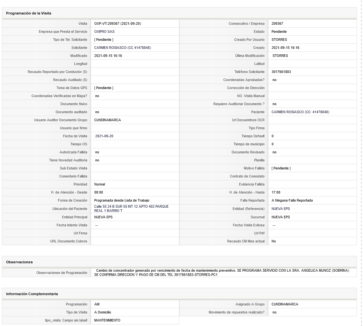Select phone number 3017661883 in Teléfono Solicitante
Image resolution: width=363 pixels, height=326 pixels.
point(281,72)
